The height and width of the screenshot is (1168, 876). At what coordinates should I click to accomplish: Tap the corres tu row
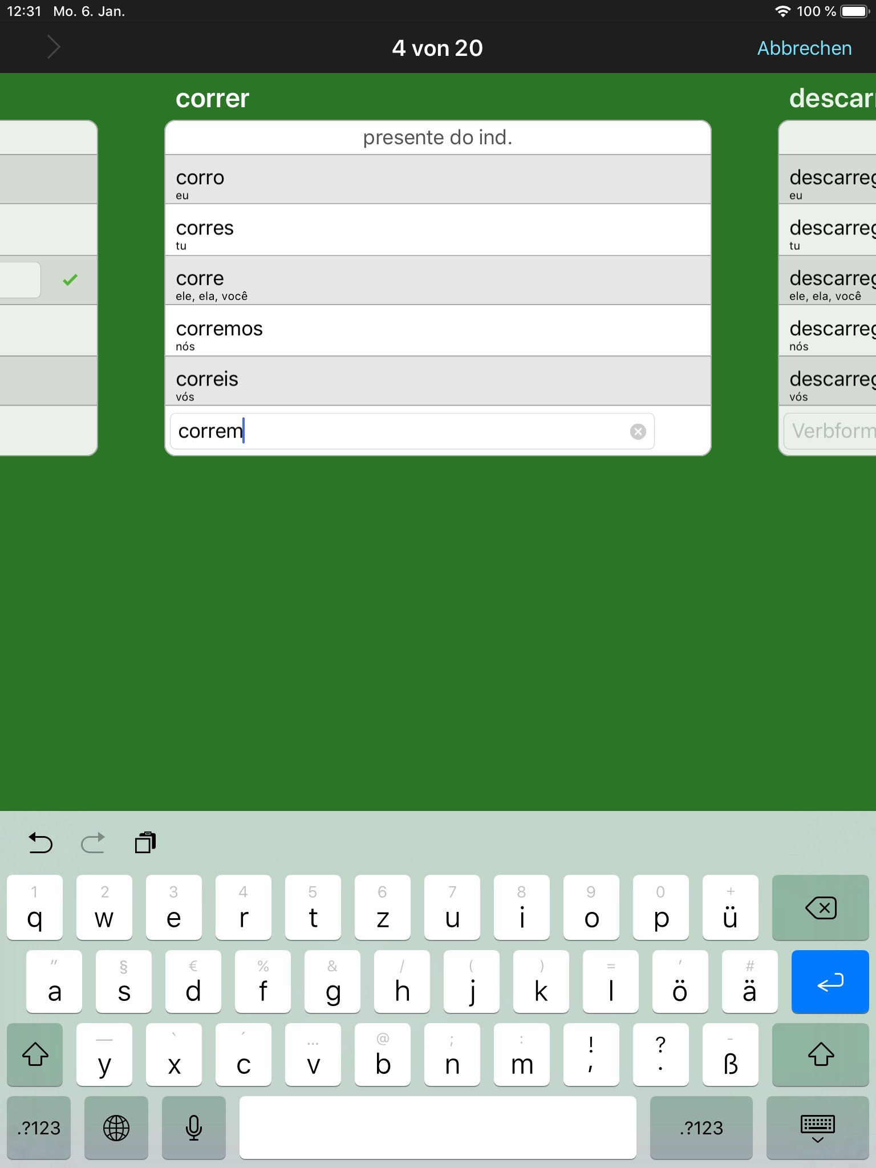[438, 230]
